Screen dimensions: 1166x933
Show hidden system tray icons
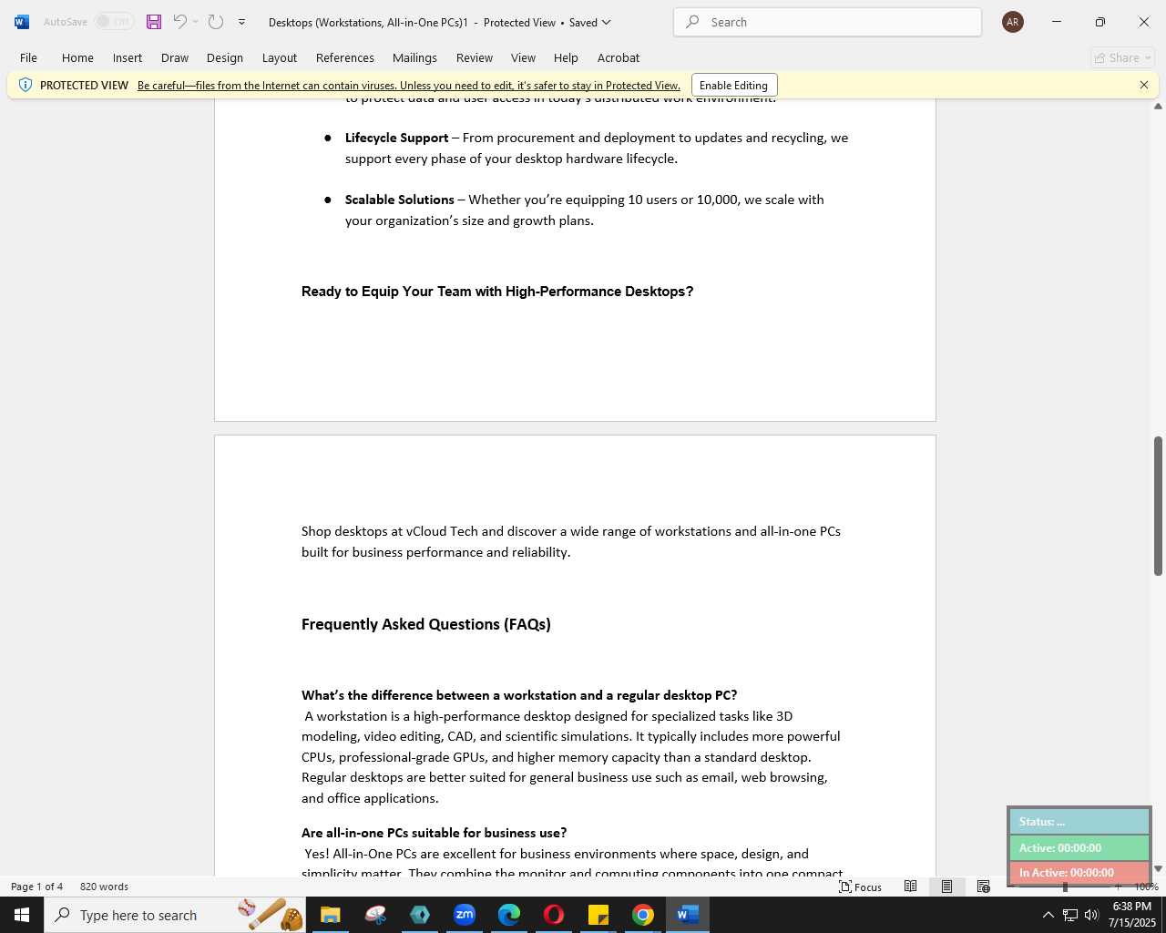[x=1048, y=915]
